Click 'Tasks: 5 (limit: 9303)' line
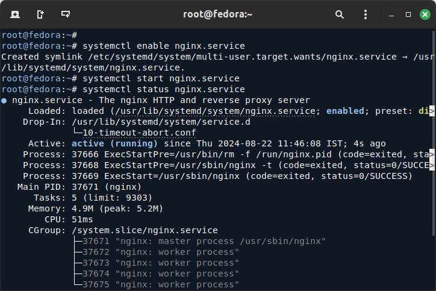Screen dimensions: 436x291 point(93,198)
